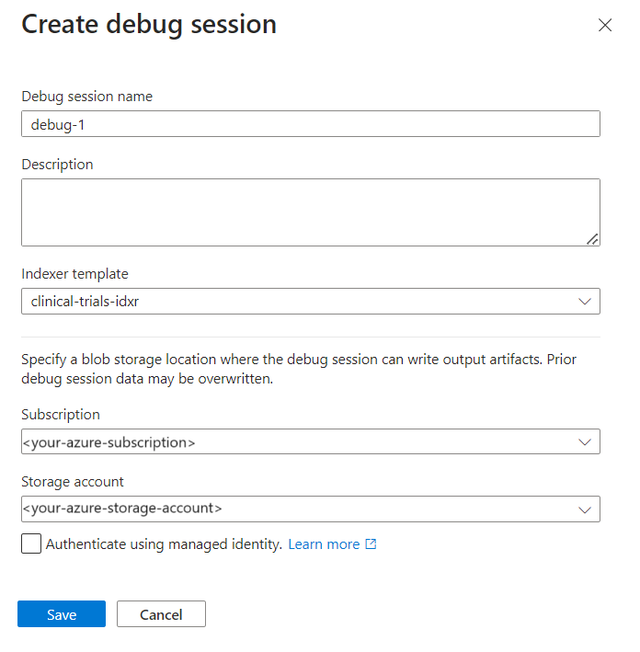
Task: Click the Storage account chevron arrow
Action: tap(585, 509)
